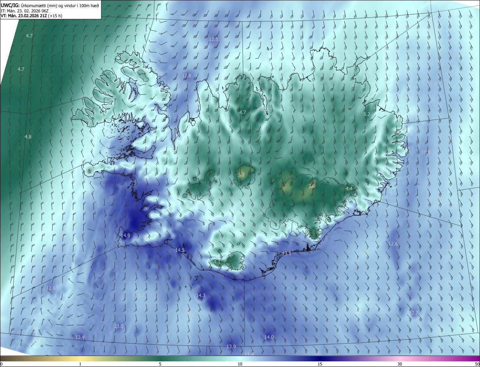This screenshot has height=367, width=480.
Task: Click the 11.8 value label above the color bar
Action: 249,354
